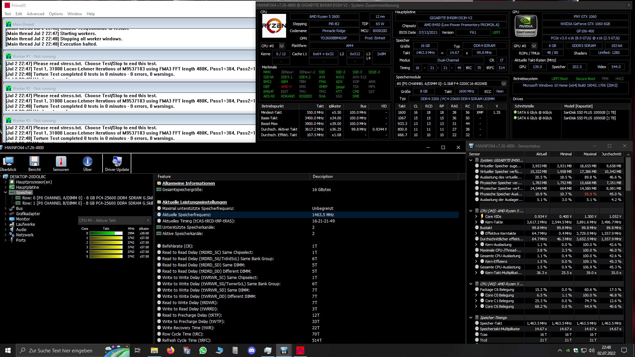This screenshot has width=635, height=357.
Task: Click the Bericht report save icon
Action: [x=34, y=164]
